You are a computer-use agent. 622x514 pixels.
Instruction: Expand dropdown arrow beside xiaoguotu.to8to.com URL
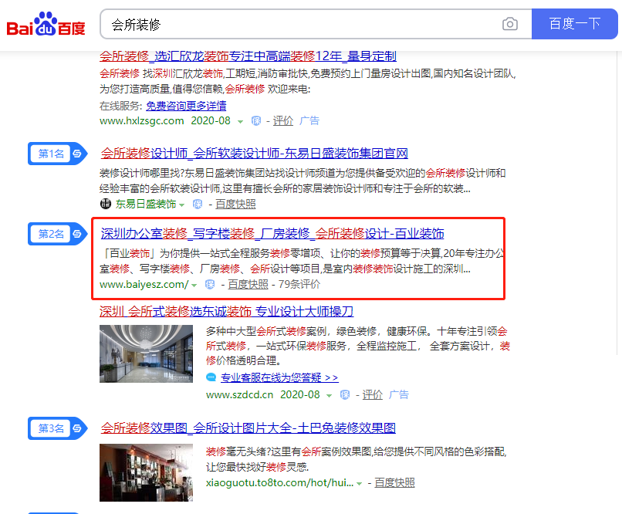[359, 483]
